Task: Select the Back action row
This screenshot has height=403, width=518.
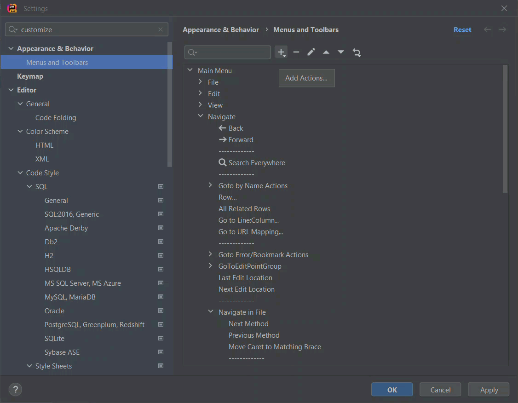Action: point(230,128)
